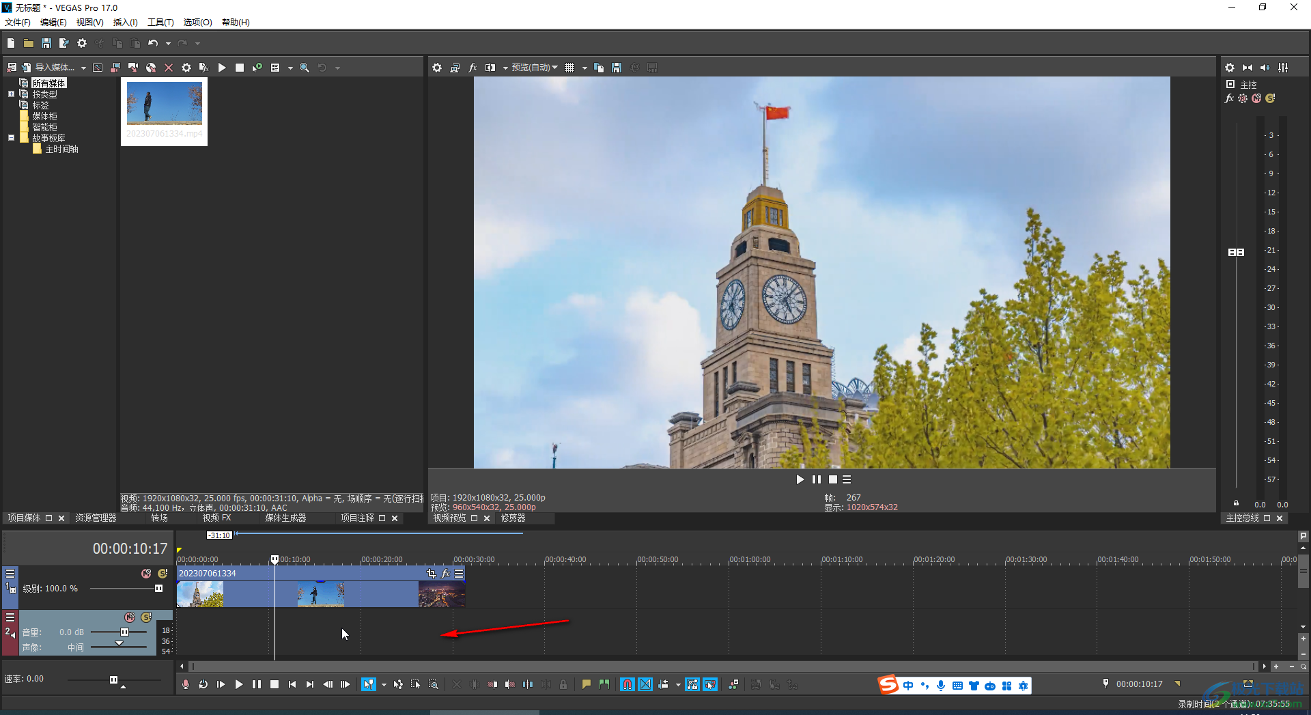Click the red X remove media icon
Image resolution: width=1311 pixels, height=715 pixels.
pos(169,68)
